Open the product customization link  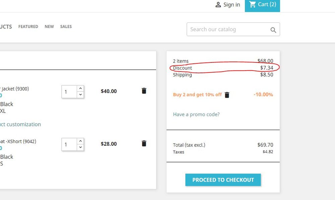pos(20,124)
